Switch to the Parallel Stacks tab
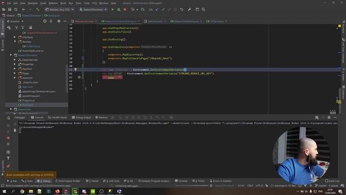 point(57,118)
